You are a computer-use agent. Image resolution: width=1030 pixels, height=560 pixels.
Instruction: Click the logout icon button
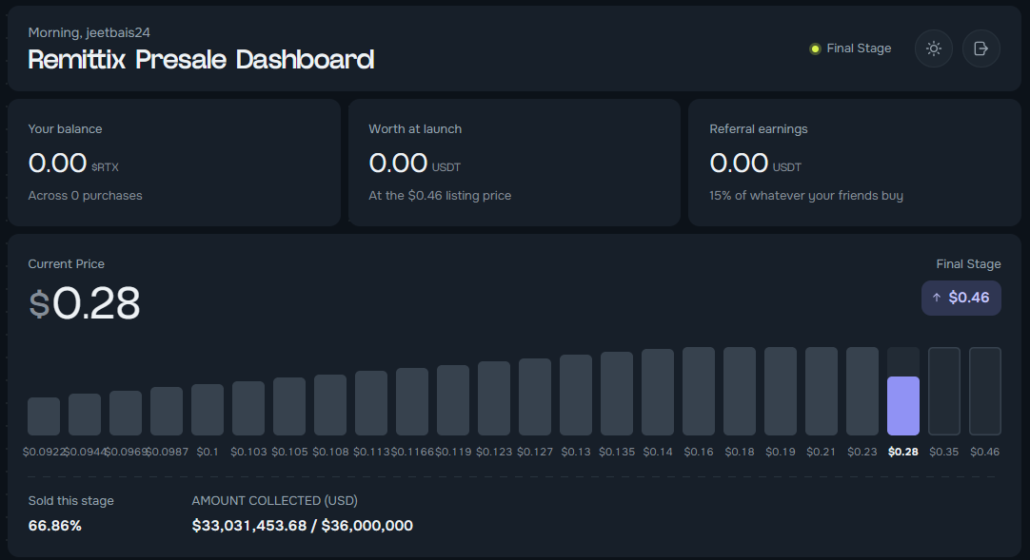[980, 48]
